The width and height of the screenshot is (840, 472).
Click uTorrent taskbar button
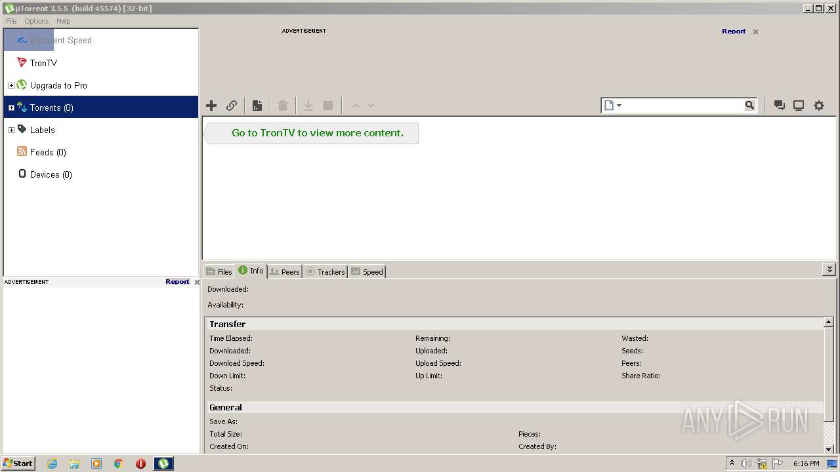[x=163, y=463]
